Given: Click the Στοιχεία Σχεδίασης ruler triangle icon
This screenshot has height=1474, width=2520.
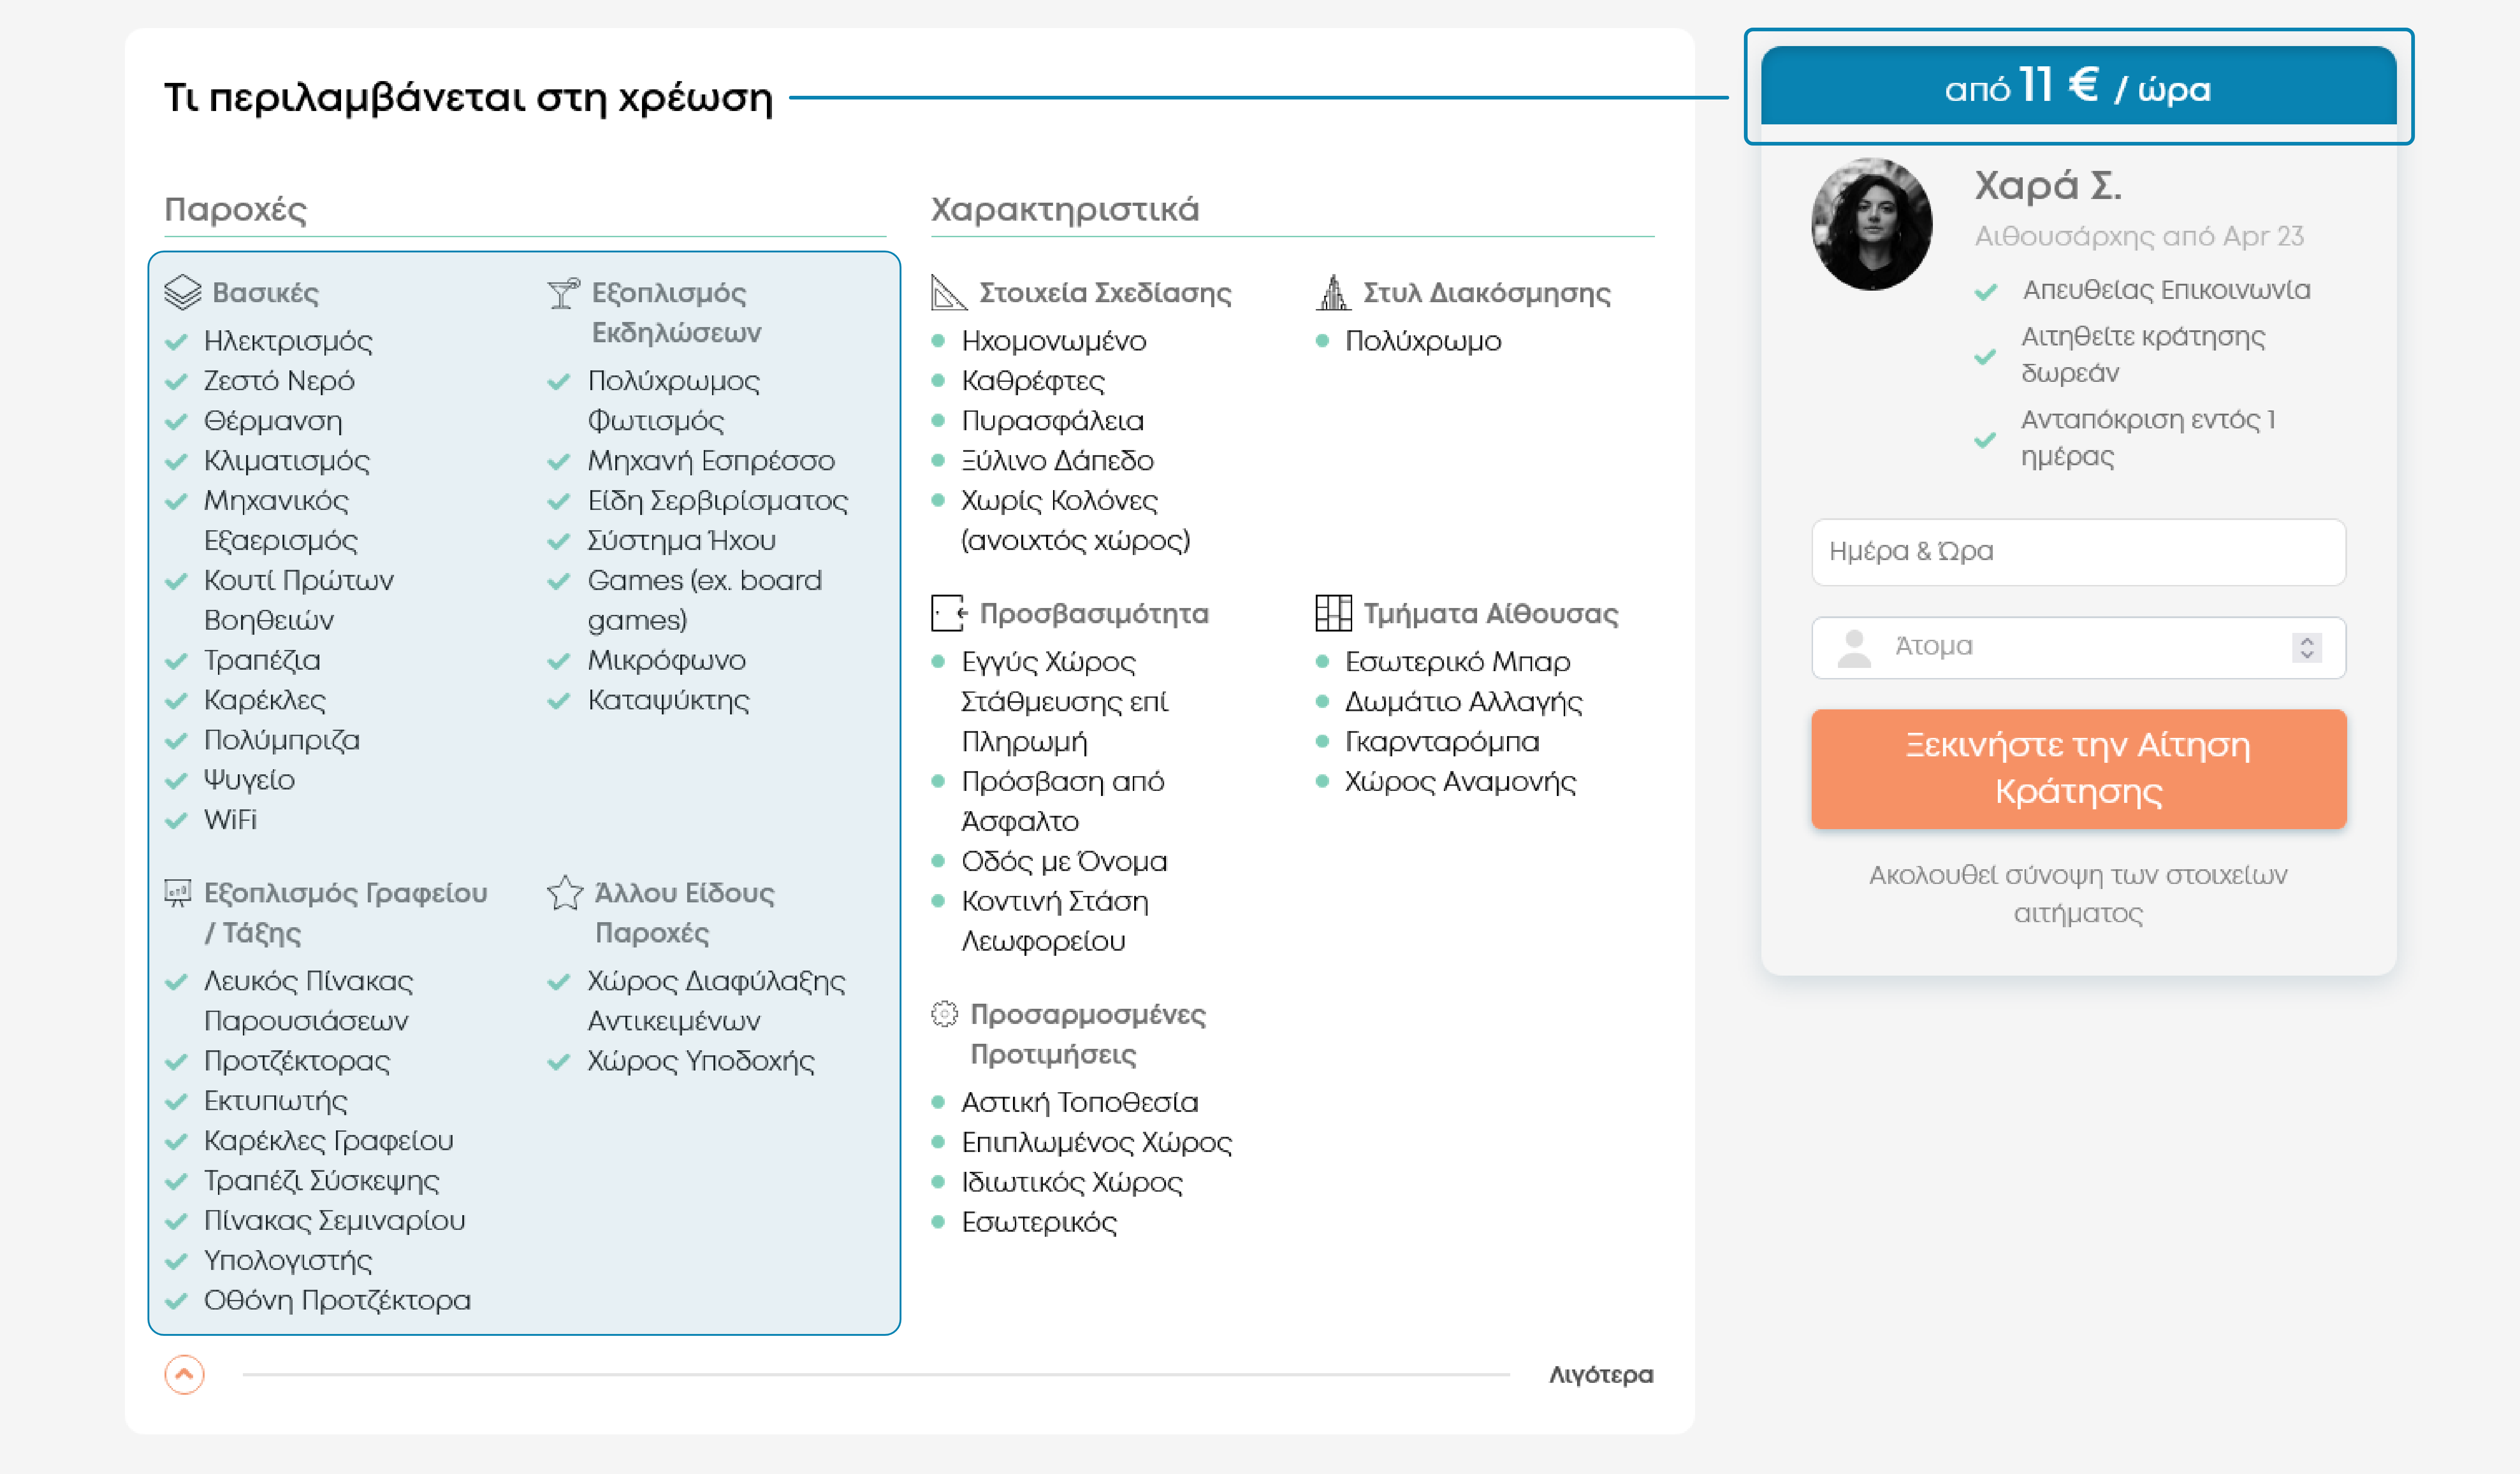Looking at the screenshot, I should click(948, 293).
